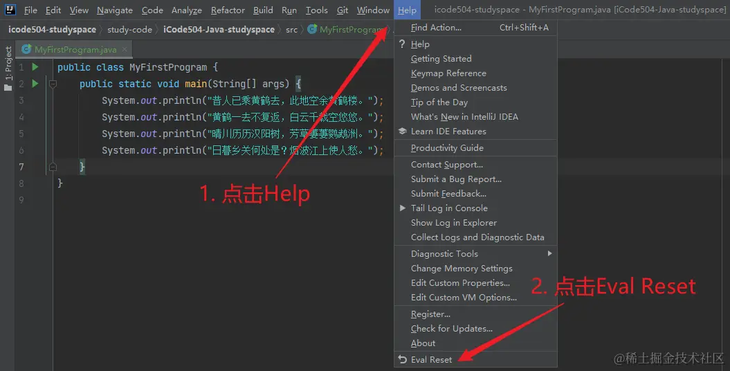This screenshot has height=371, width=730.
Task: Click iCode504-Java-studyspace breadcrumb
Action: (x=219, y=29)
